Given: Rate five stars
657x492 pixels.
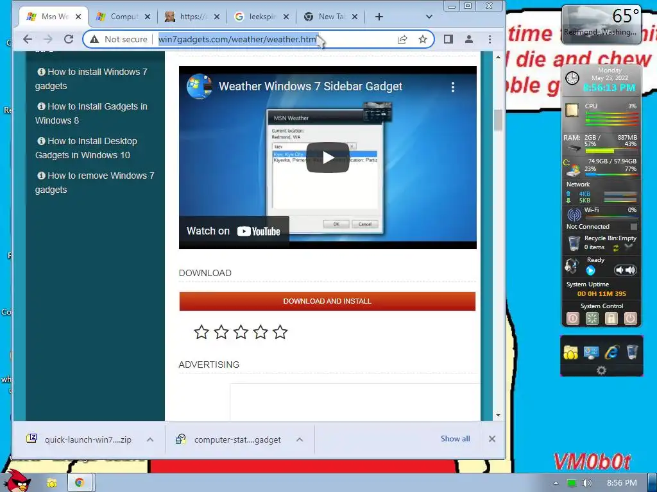Looking at the screenshot, I should coord(280,332).
